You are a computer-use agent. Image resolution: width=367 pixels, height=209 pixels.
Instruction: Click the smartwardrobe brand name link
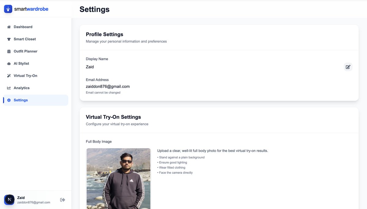31,9
